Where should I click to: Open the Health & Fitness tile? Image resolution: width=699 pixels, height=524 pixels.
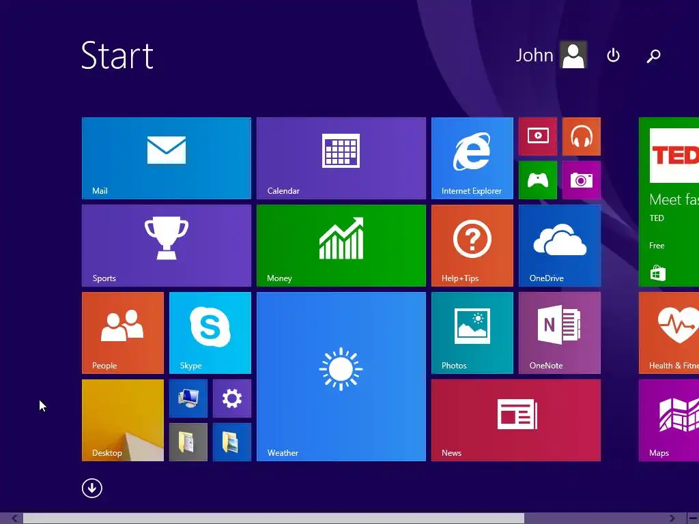click(669, 333)
